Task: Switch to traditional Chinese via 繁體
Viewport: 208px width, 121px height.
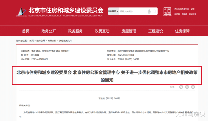Action: (192, 9)
